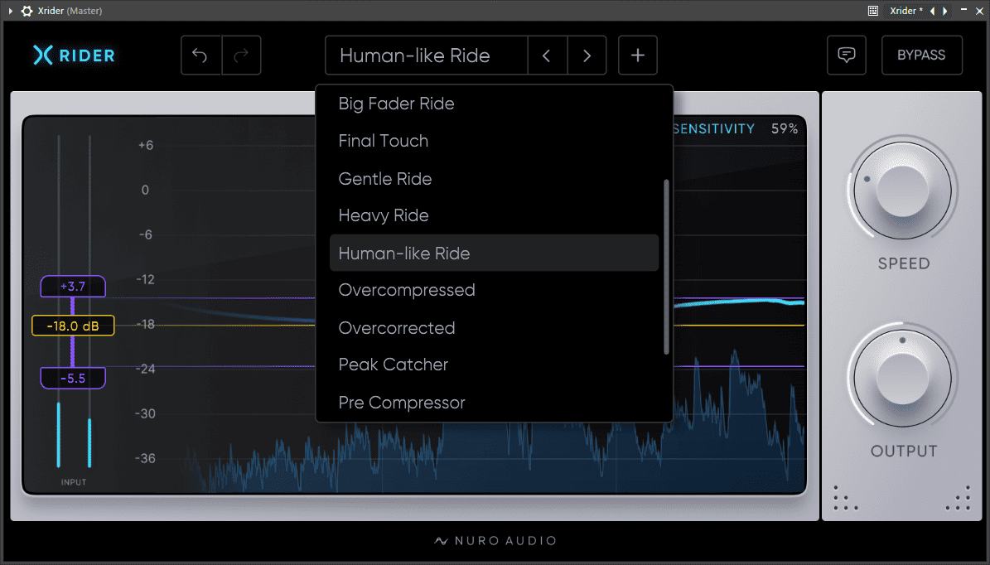This screenshot has width=990, height=565.
Task: Click the -5.5 lower range handle
Action: tap(73, 378)
